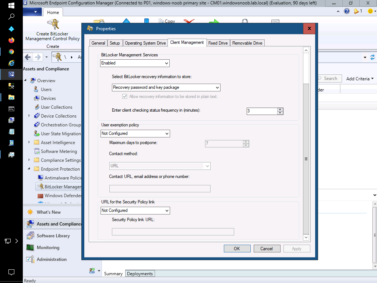Screen dimensions: 377x283
Task: Click the Orchestration Groups node icon
Action: tap(37, 125)
